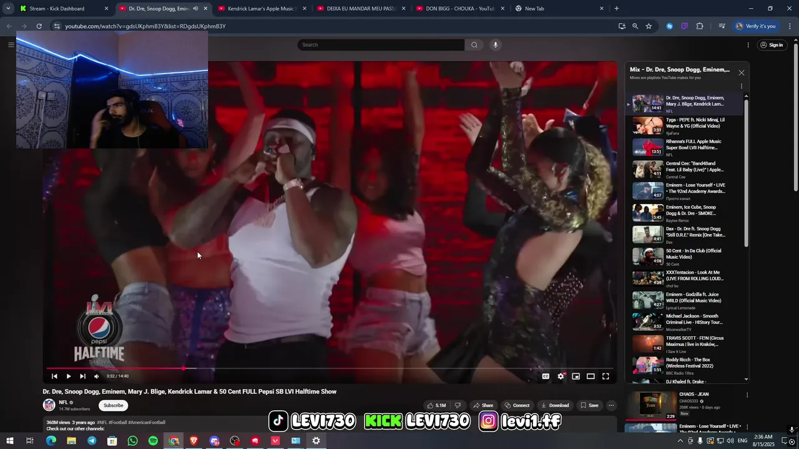This screenshot has width=799, height=449.
Task: Open Spotify from the taskbar
Action: click(153, 441)
